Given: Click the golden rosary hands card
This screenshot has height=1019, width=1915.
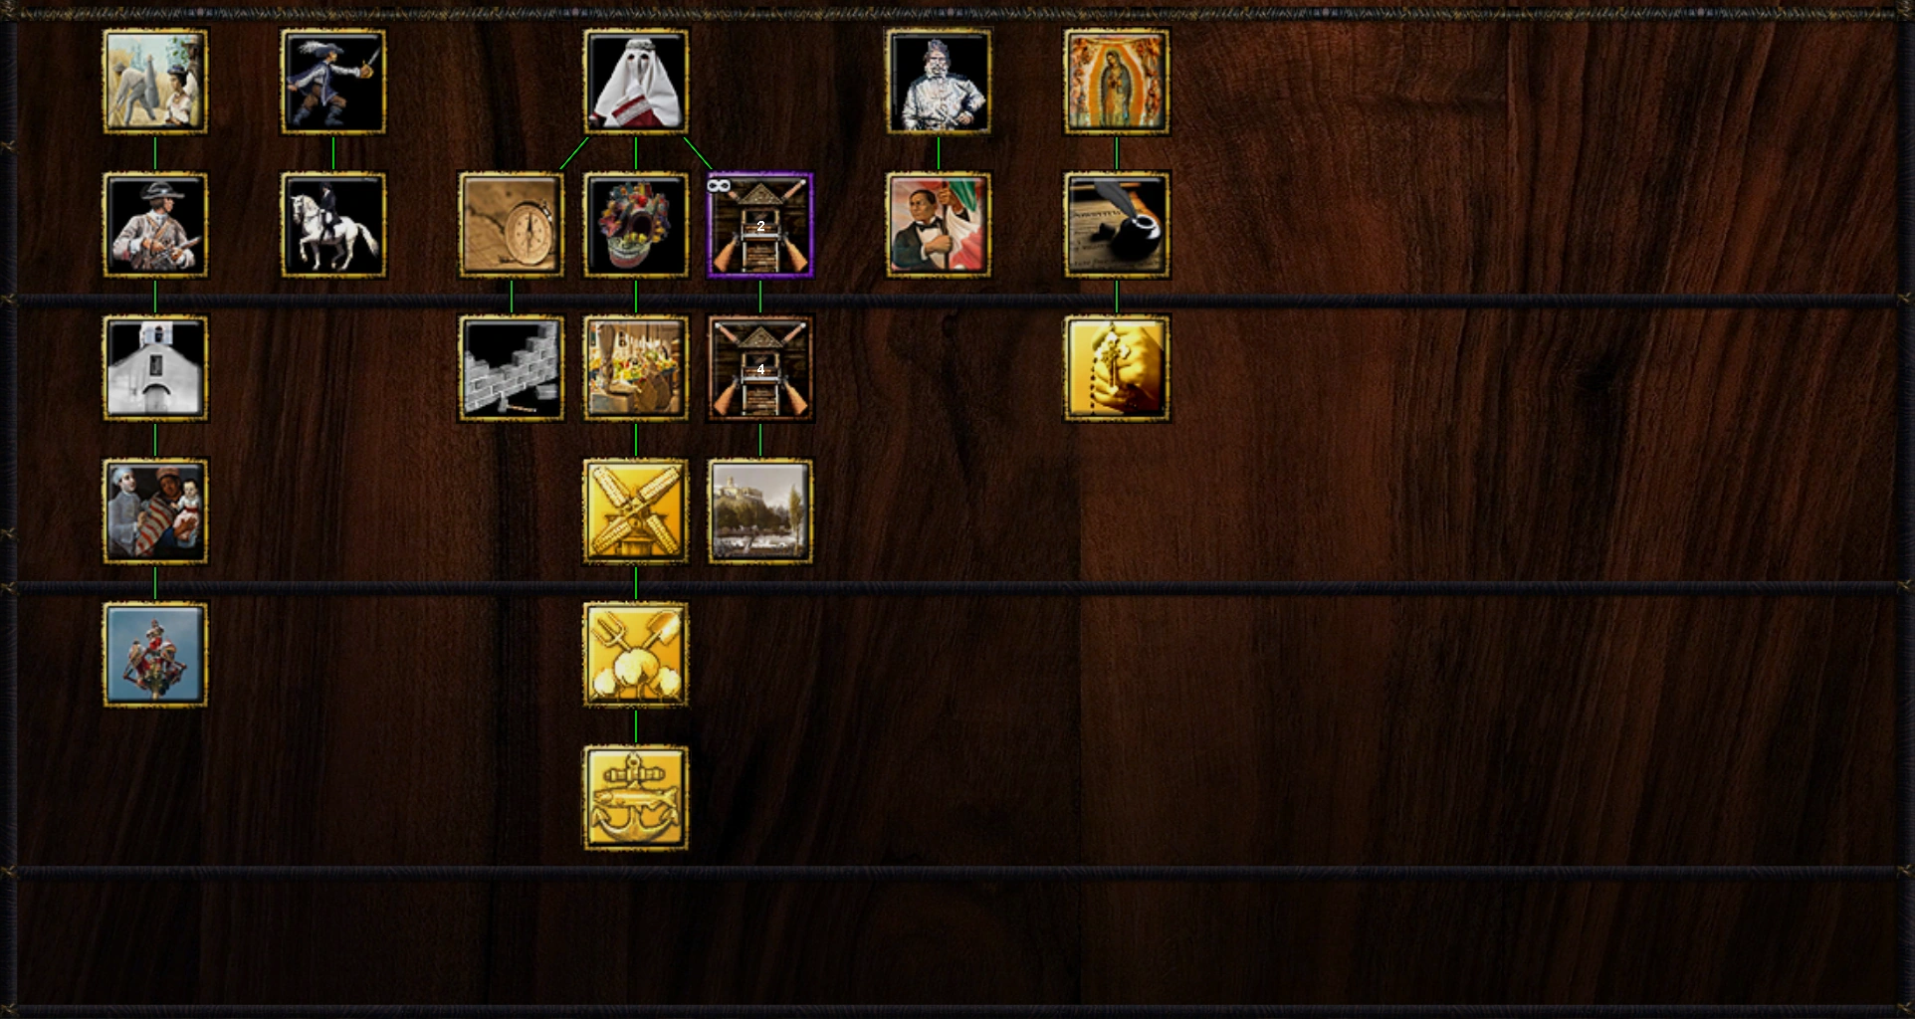Looking at the screenshot, I should click(1117, 368).
